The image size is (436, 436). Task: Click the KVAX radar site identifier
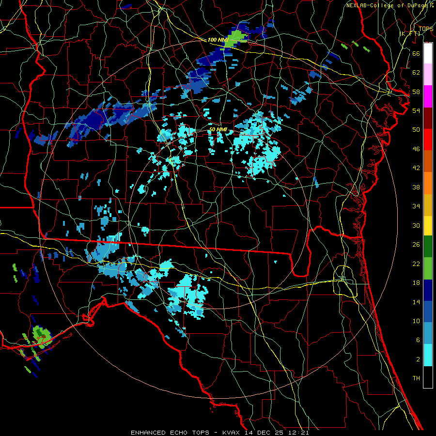point(232,433)
